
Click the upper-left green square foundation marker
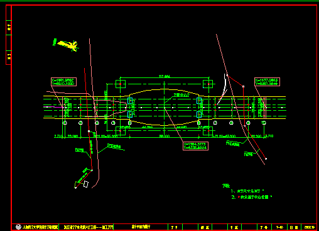[121, 84]
